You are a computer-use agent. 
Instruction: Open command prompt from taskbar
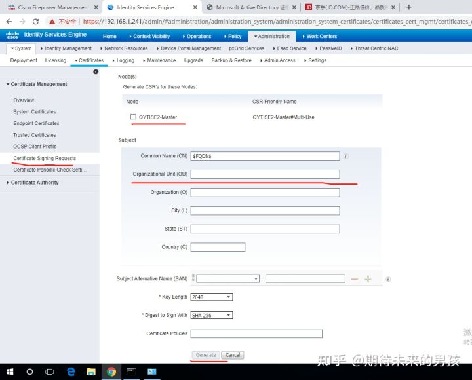tap(131, 371)
